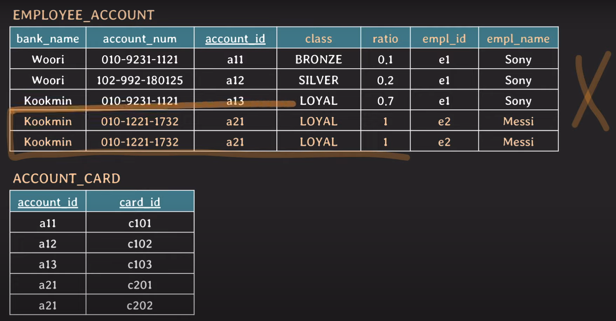Image resolution: width=616 pixels, height=321 pixels.
Task: Click the BRONZE class cell
Action: pyautogui.click(x=318, y=59)
